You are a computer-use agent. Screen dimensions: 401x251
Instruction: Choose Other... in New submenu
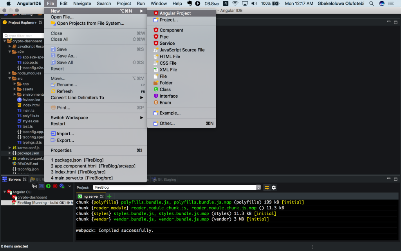[x=181, y=124]
